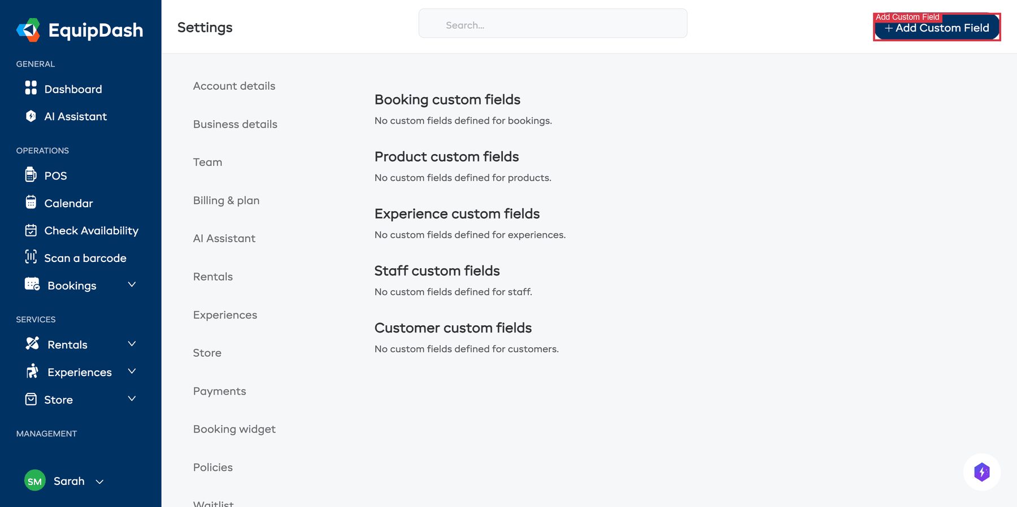
Task: Click the Store bag icon in sidebar
Action: [x=31, y=399]
